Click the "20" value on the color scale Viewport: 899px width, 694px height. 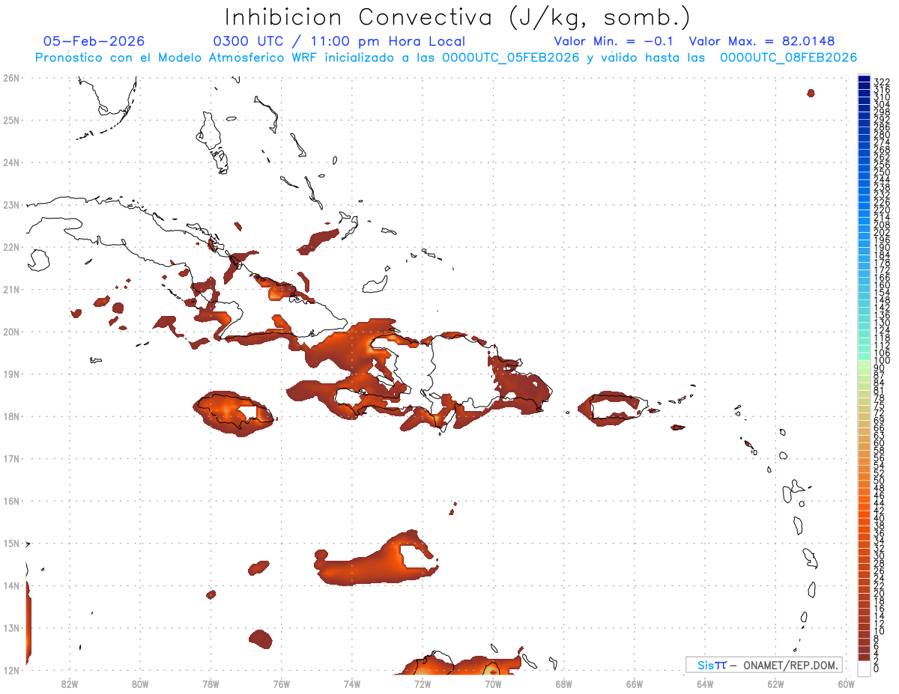pos(880,593)
